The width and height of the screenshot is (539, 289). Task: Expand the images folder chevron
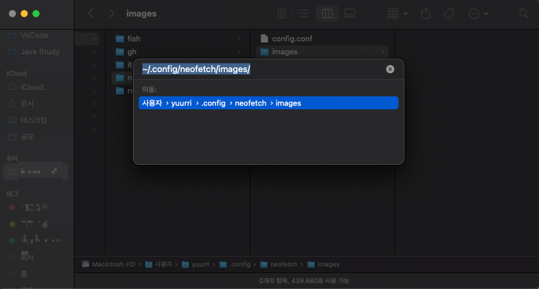[x=383, y=51]
